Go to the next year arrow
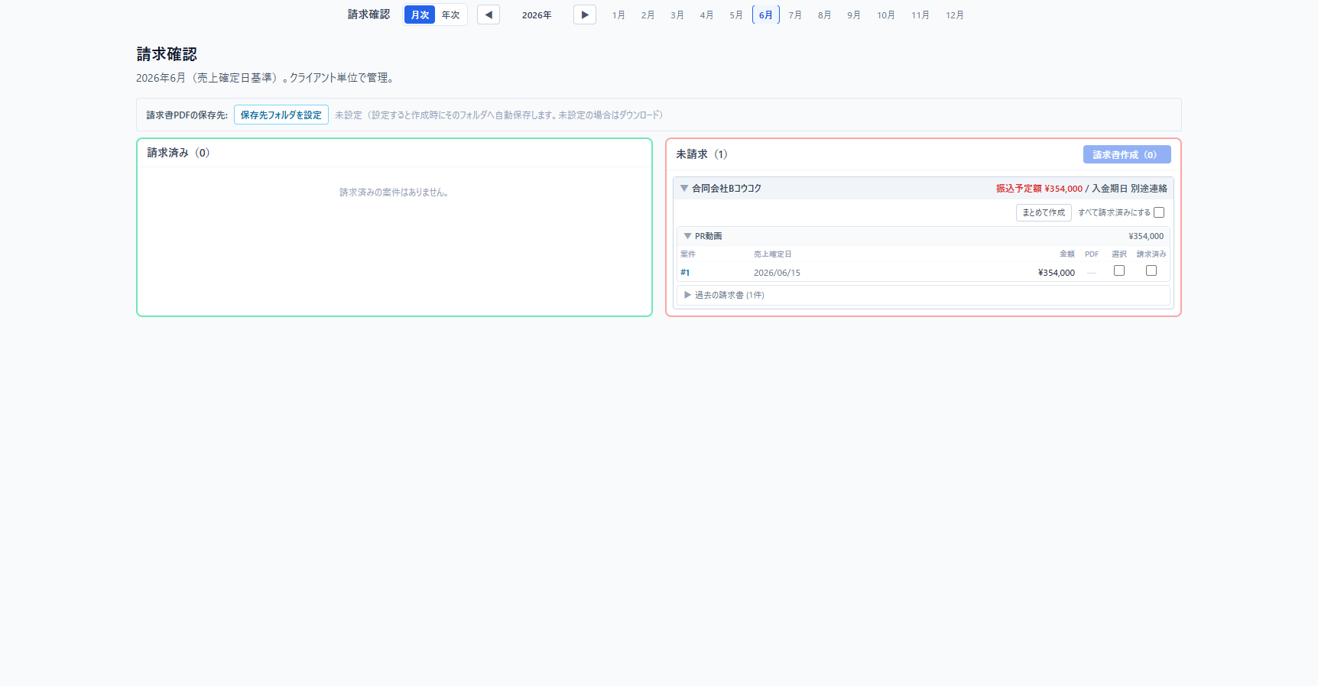 point(585,15)
